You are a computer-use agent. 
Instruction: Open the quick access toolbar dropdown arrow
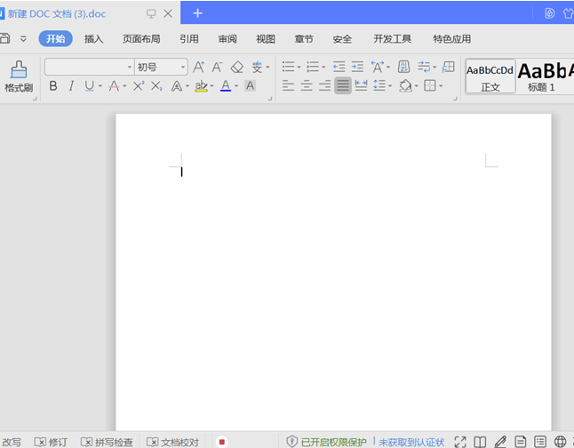click(23, 38)
